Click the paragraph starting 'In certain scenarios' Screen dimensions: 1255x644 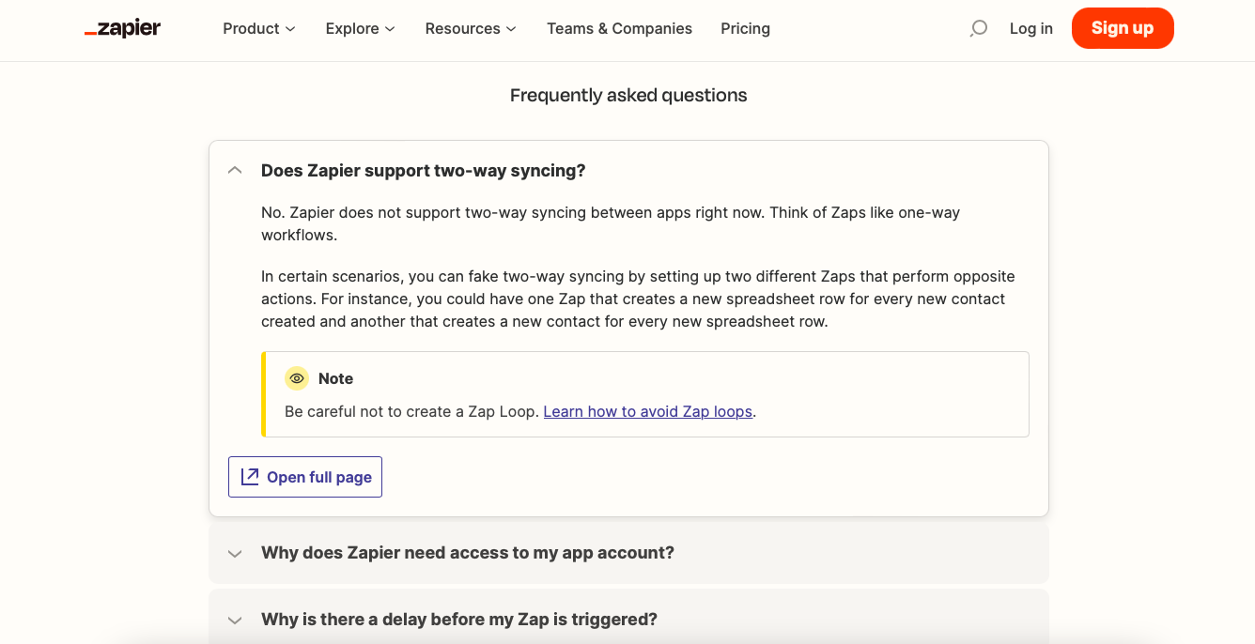point(638,299)
